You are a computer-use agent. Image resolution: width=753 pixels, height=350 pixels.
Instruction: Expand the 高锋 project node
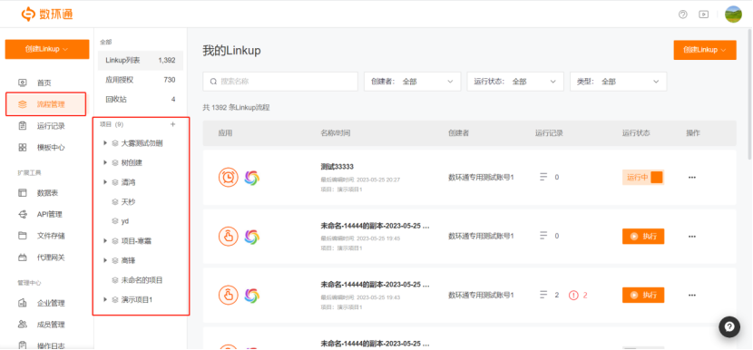pyautogui.click(x=105, y=260)
